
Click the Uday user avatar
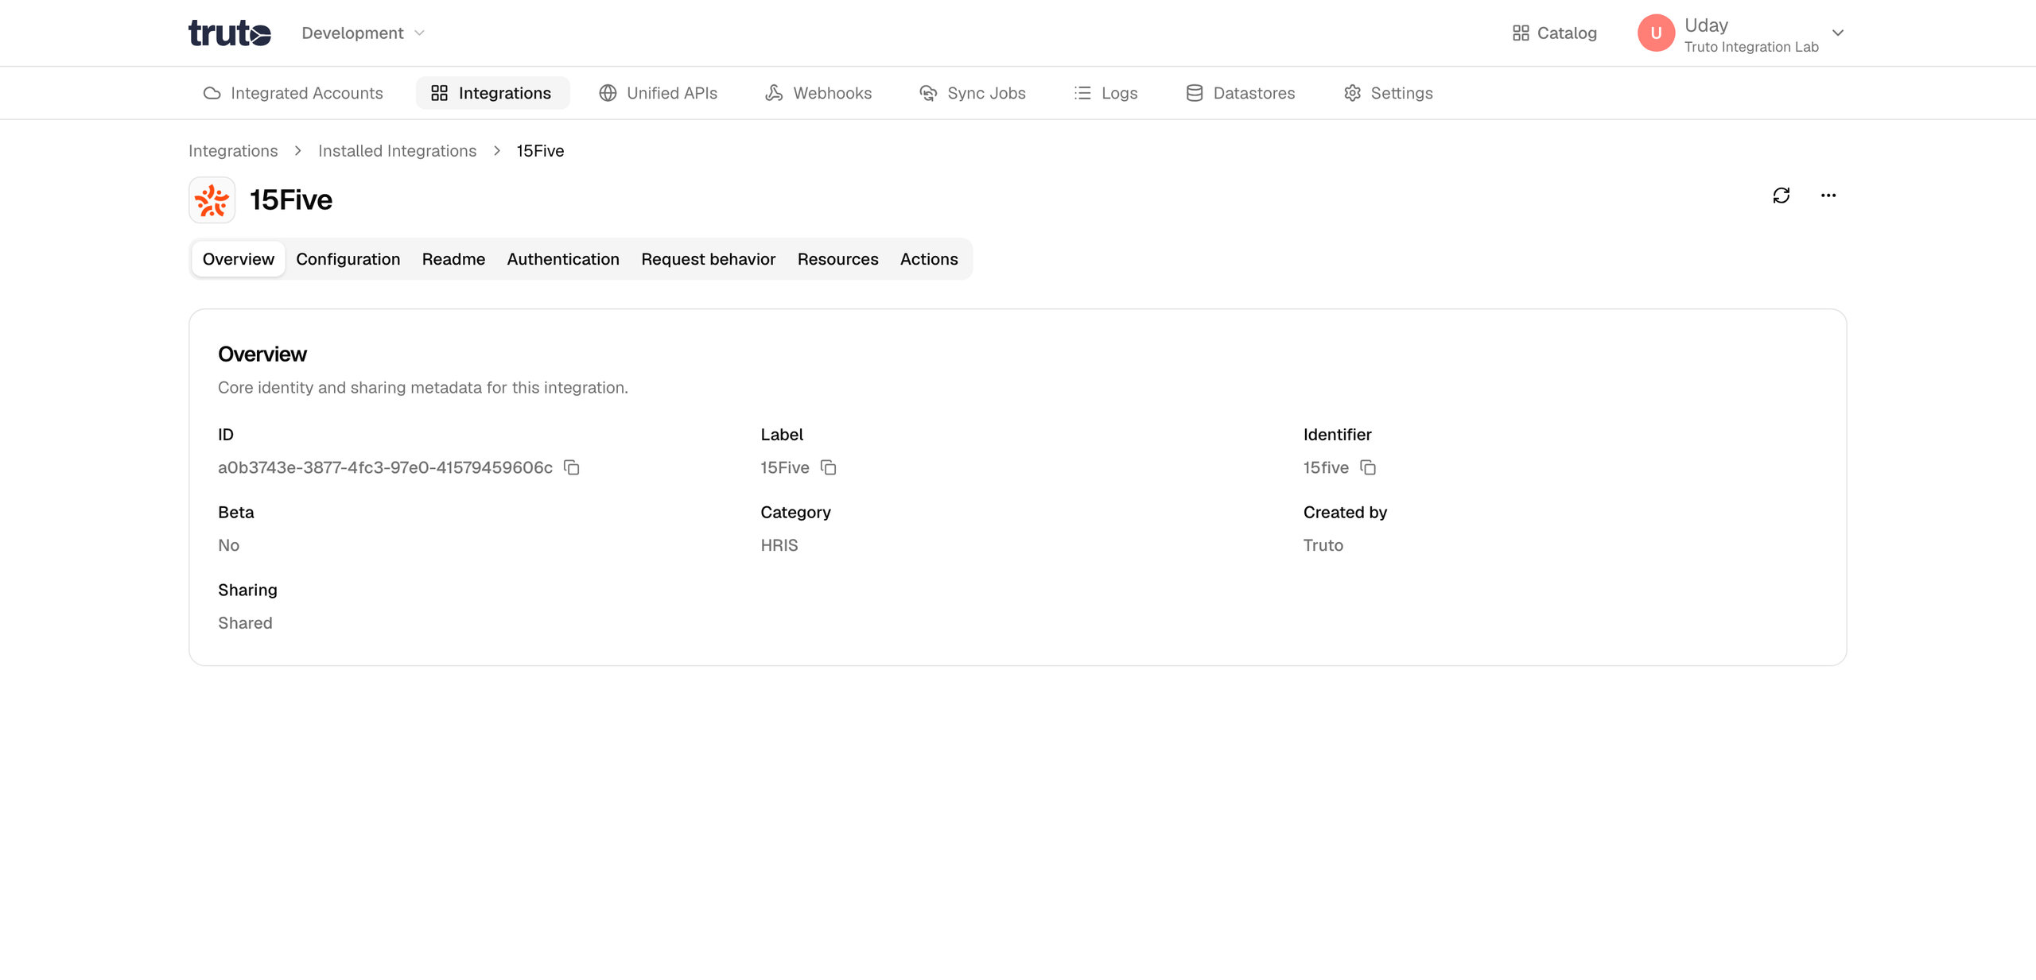[x=1656, y=33]
